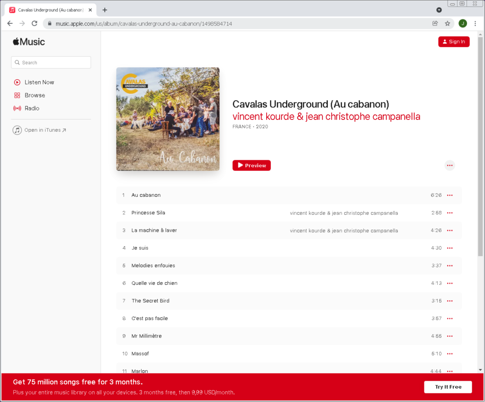Open more options for track Au cabanon
The height and width of the screenshot is (402, 485).
pos(450,195)
